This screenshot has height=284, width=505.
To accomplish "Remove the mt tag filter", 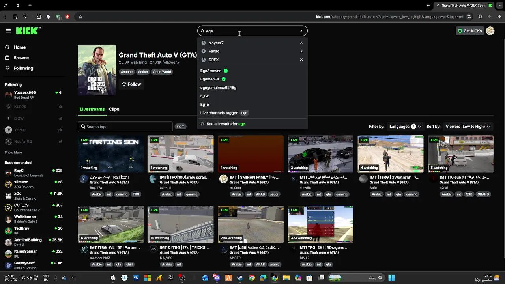I will pyautogui.click(x=183, y=127).
